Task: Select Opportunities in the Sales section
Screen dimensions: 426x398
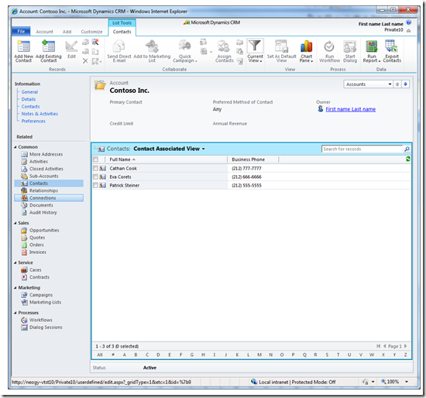Action: coord(44,231)
